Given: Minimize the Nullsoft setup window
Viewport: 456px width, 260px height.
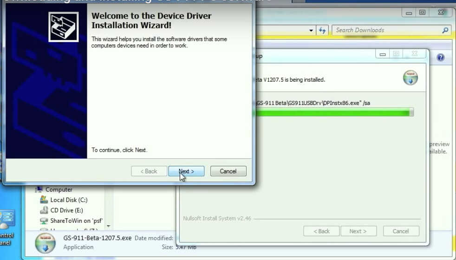Looking at the screenshot, I should pos(383,54).
